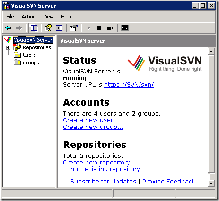The width and height of the screenshot is (219, 201).
Task: Maximize the VisualSVN Server window
Action: [x=202, y=6]
